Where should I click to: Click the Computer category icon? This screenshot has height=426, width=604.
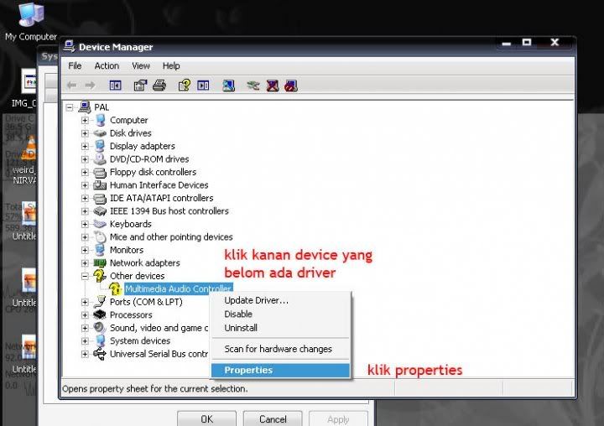tap(100, 120)
